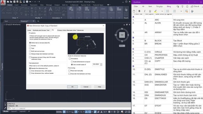Click the Underline icon in OneNote
Viewport: 203px width, 114px height.
150,11
